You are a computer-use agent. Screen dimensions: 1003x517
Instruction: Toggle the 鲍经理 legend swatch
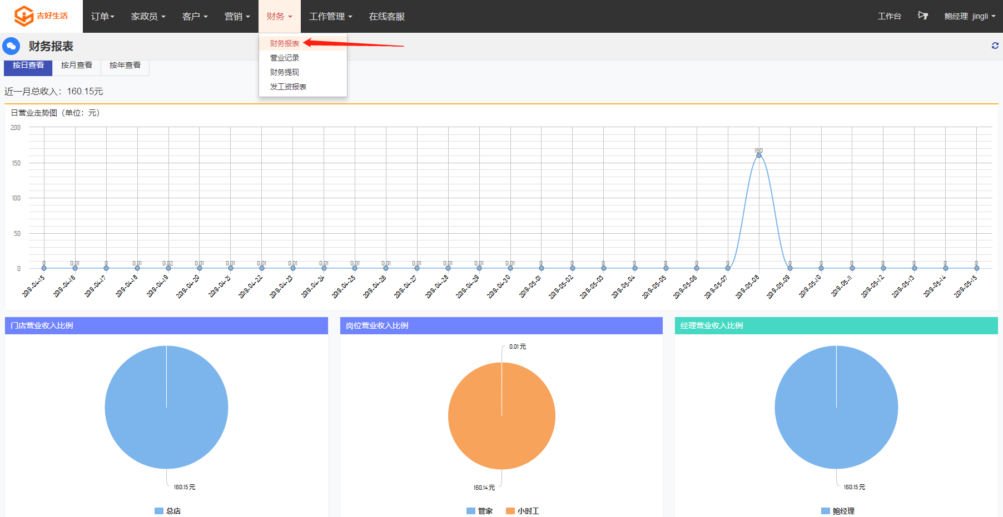click(826, 511)
